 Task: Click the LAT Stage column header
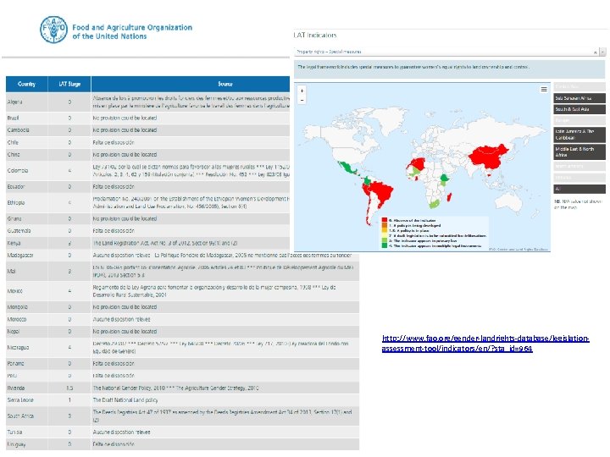tap(69, 84)
